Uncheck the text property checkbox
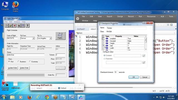178x100 pixels. coord(103,46)
